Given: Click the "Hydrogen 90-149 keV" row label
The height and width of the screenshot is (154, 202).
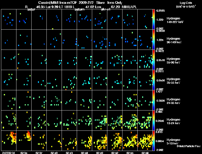Looking at the screenshot, I should tap(174, 40).
